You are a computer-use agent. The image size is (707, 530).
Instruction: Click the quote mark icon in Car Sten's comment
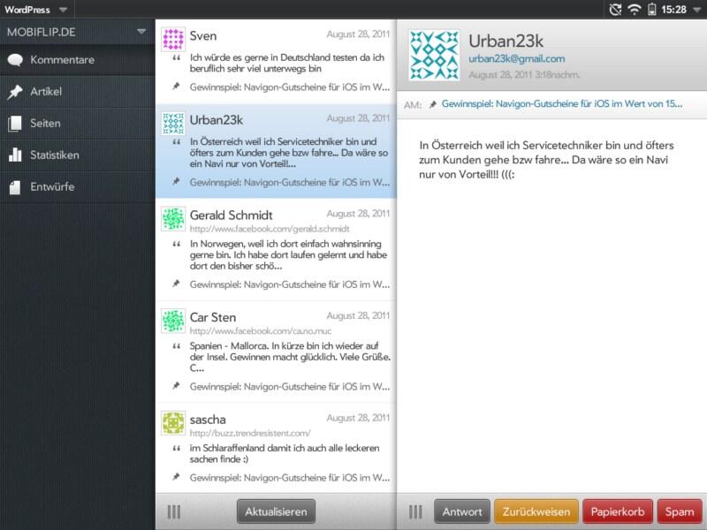pos(176,346)
